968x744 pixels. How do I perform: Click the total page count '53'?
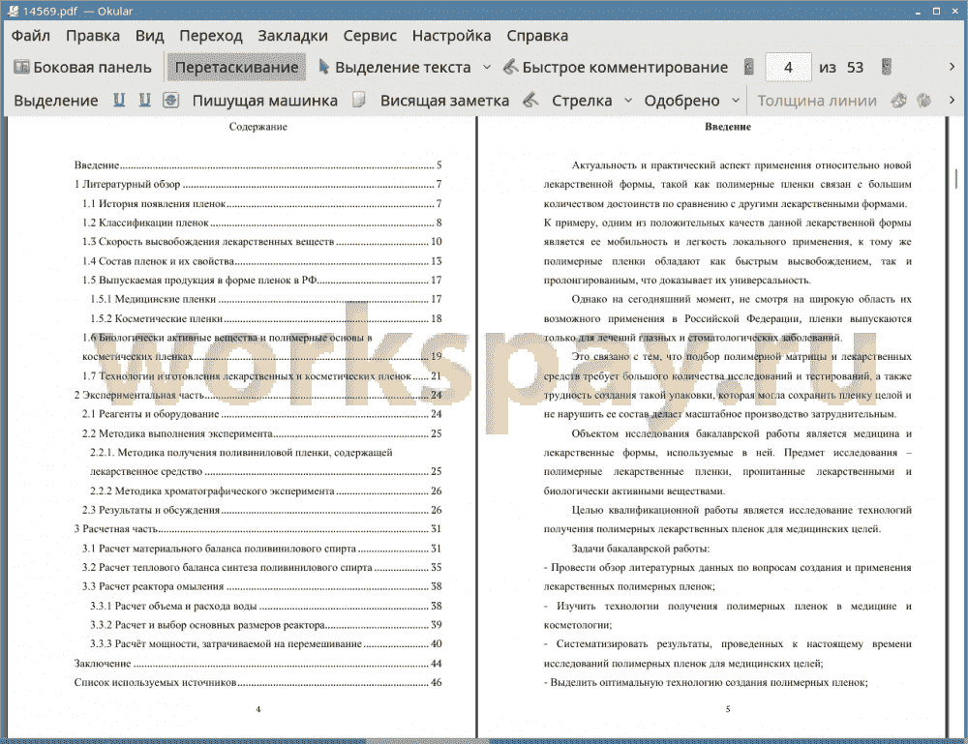point(855,68)
